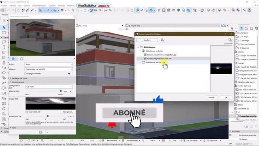
Task: Click the undo arrow icon
Action: point(8,10)
